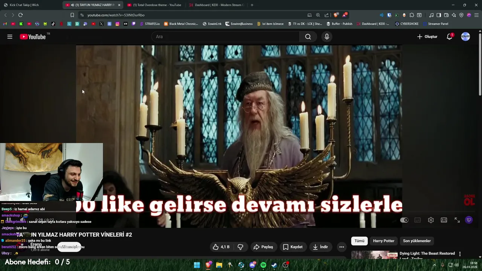Viewport: 482px width, 271px height.
Task: Open the zoom magnifier in address bar
Action: 318,15
